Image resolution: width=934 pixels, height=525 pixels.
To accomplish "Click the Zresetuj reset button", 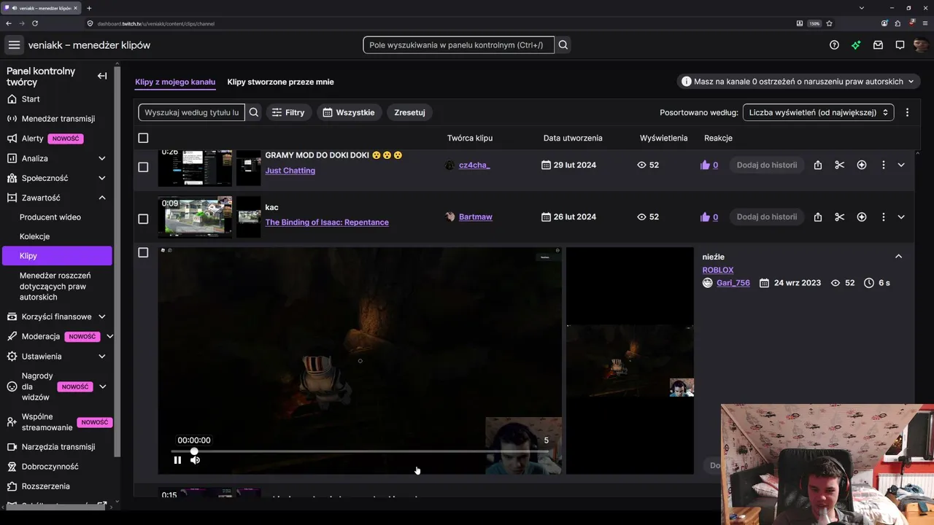I will click(409, 112).
